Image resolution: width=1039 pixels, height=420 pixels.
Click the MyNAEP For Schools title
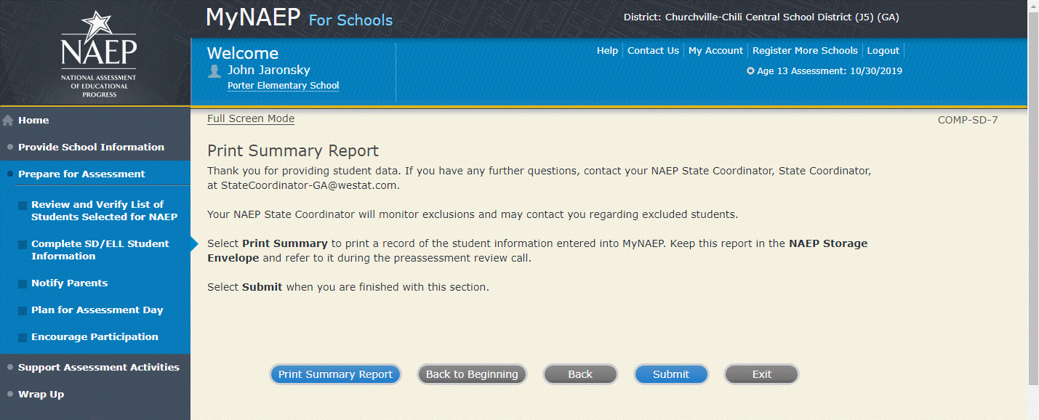coord(299,18)
